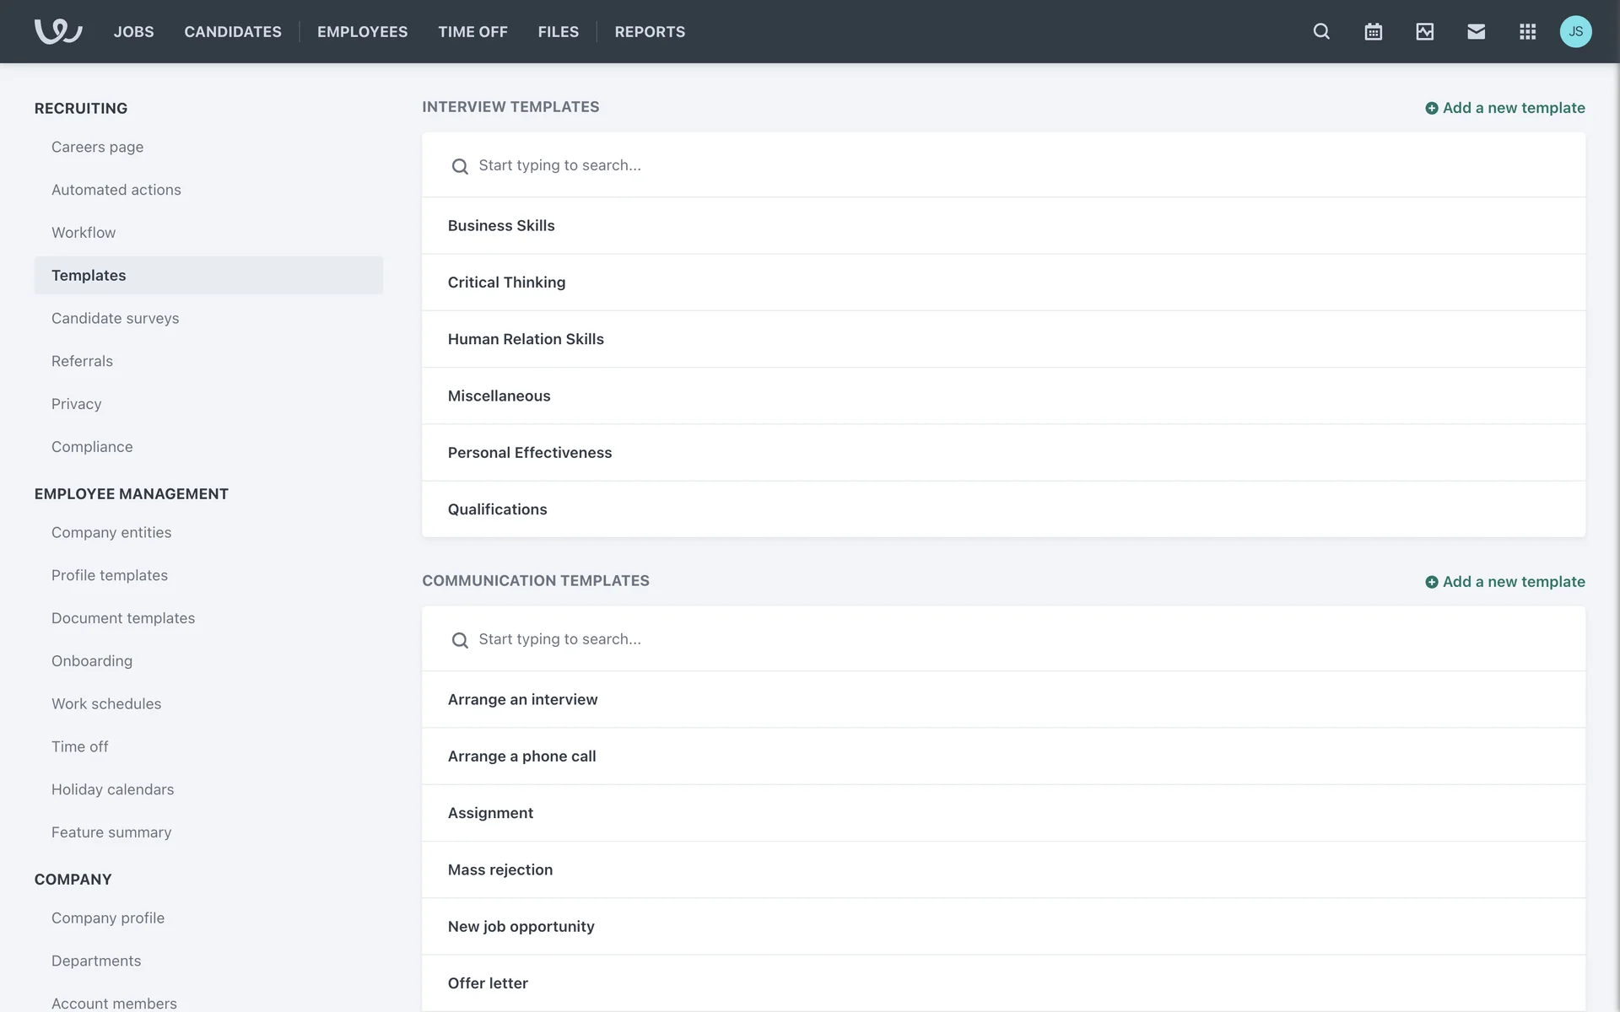Screen dimensions: 1620x1012
Task: Open the apps grid icon
Action: coord(1527,31)
